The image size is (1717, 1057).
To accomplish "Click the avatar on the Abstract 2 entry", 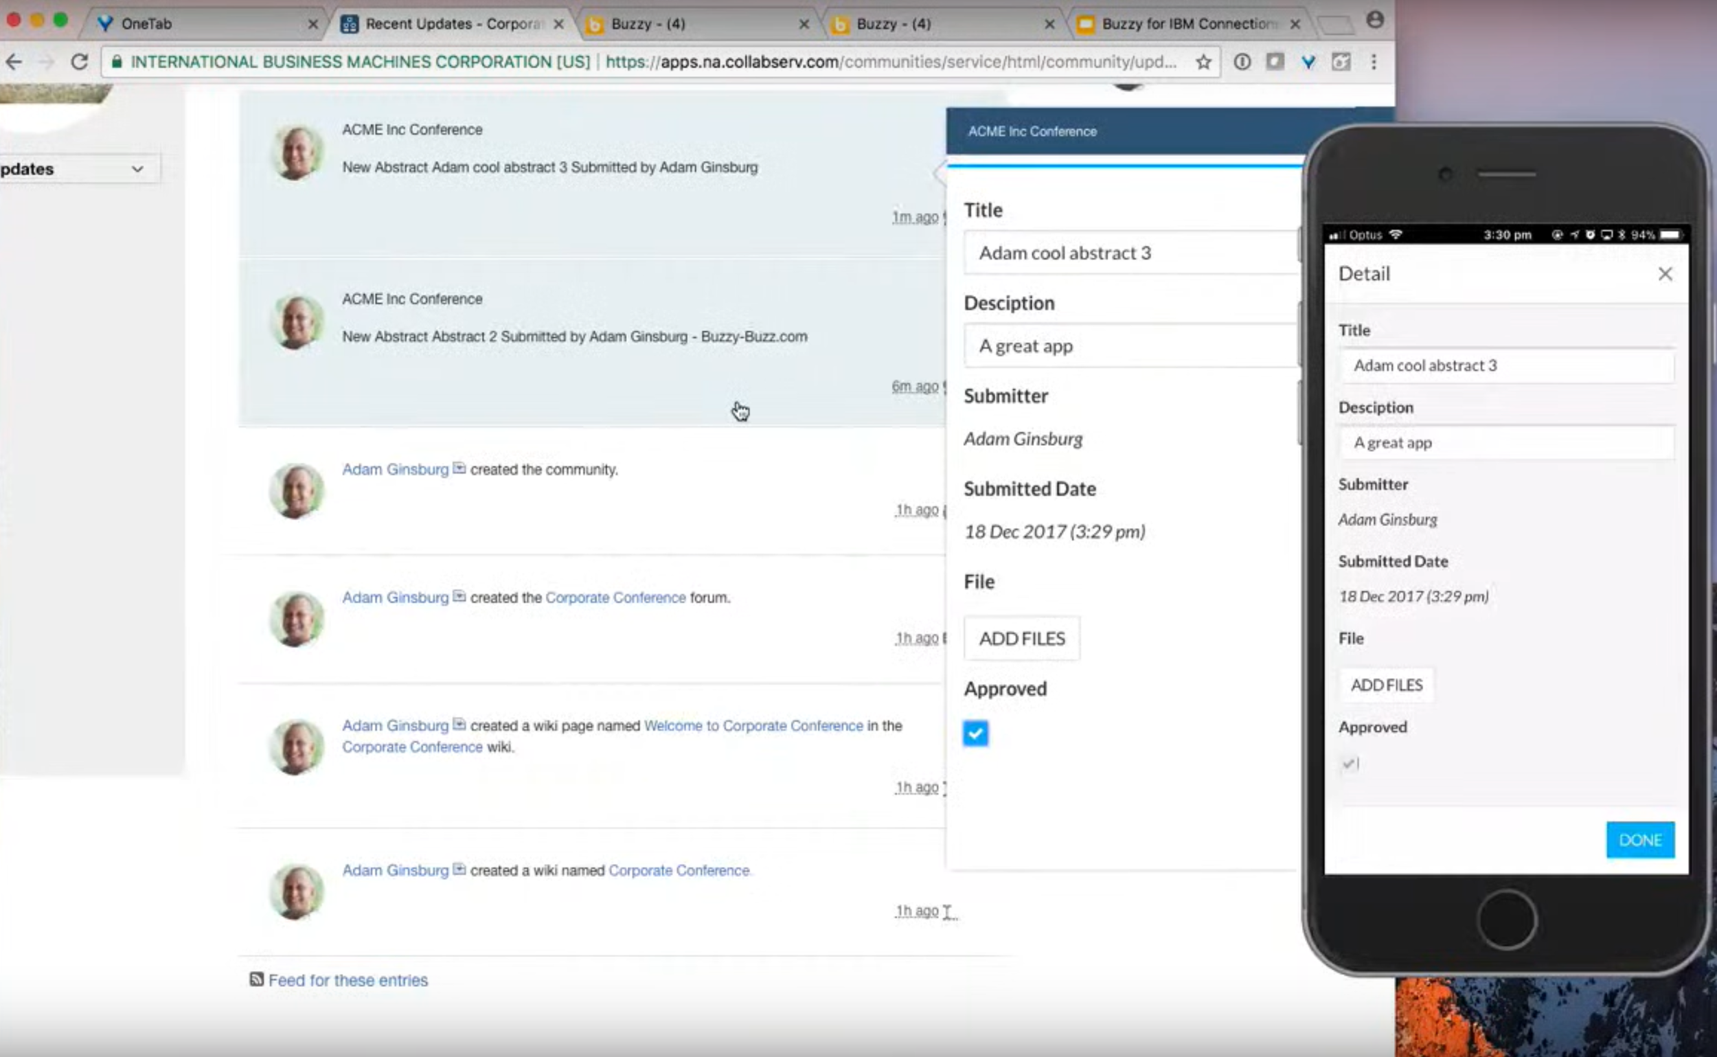I will 297,321.
